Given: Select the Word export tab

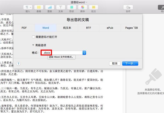Looking at the screenshot, I should [x=46, y=28].
